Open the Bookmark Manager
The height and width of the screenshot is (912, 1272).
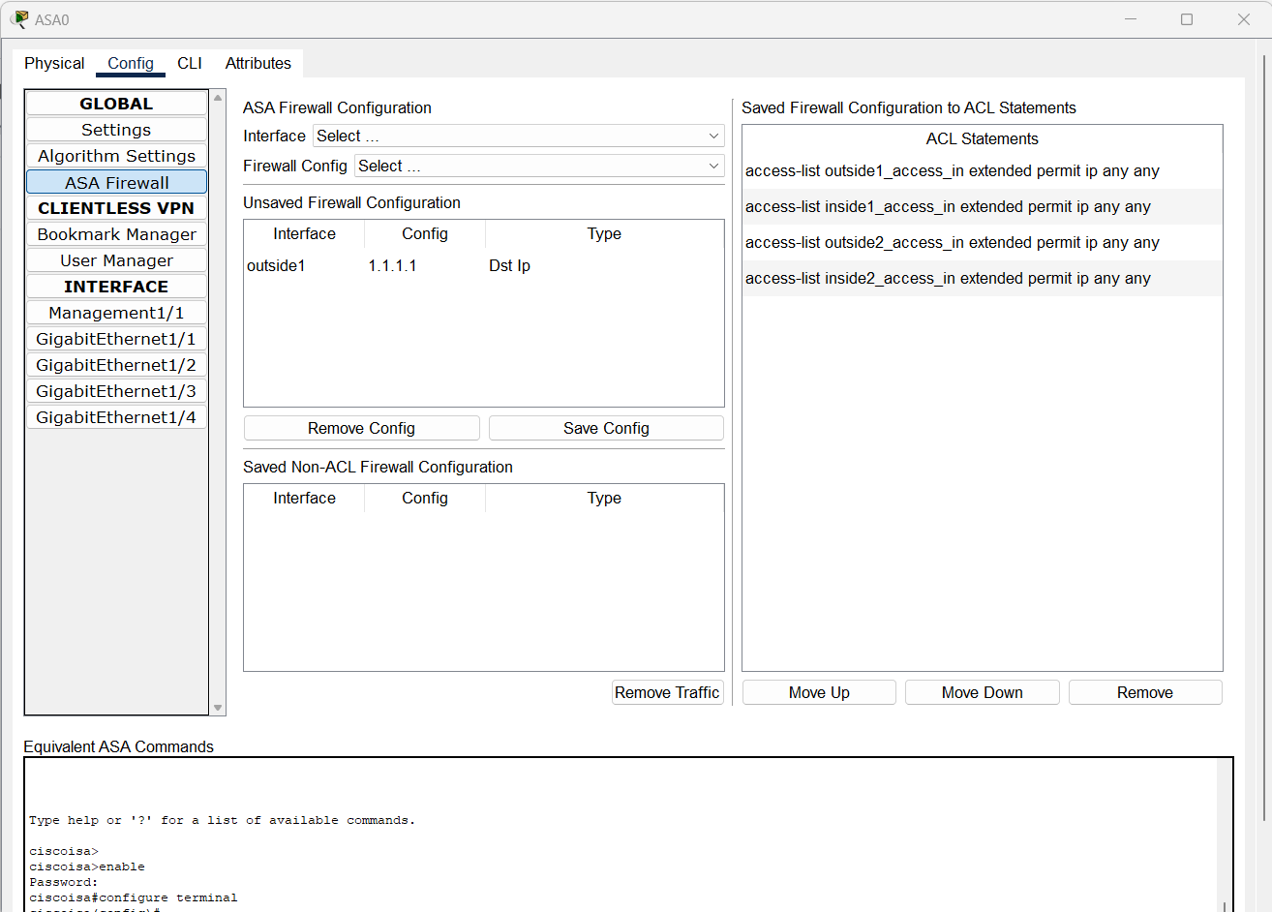coord(115,233)
